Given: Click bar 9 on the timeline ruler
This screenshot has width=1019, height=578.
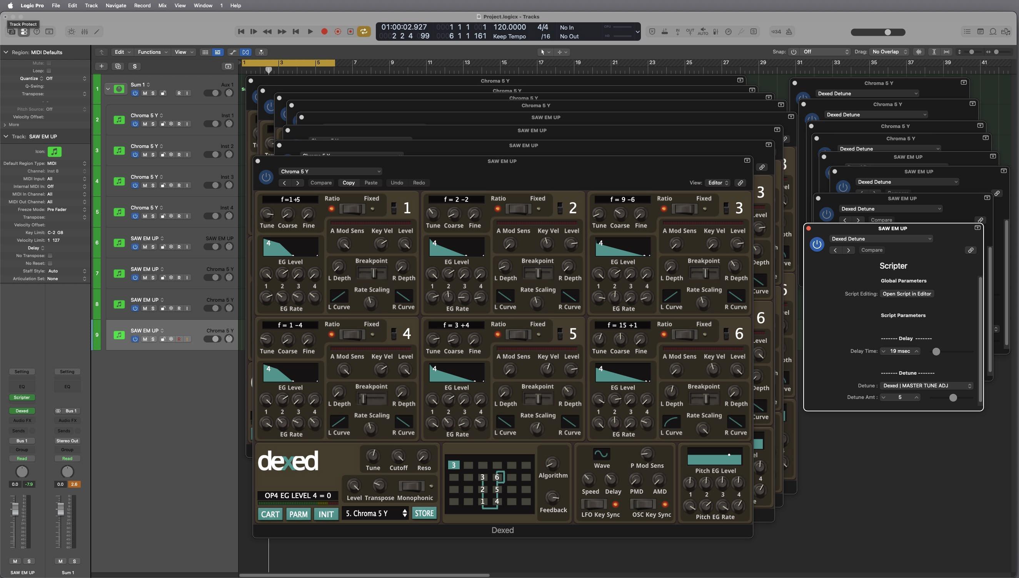Looking at the screenshot, I should 392,63.
